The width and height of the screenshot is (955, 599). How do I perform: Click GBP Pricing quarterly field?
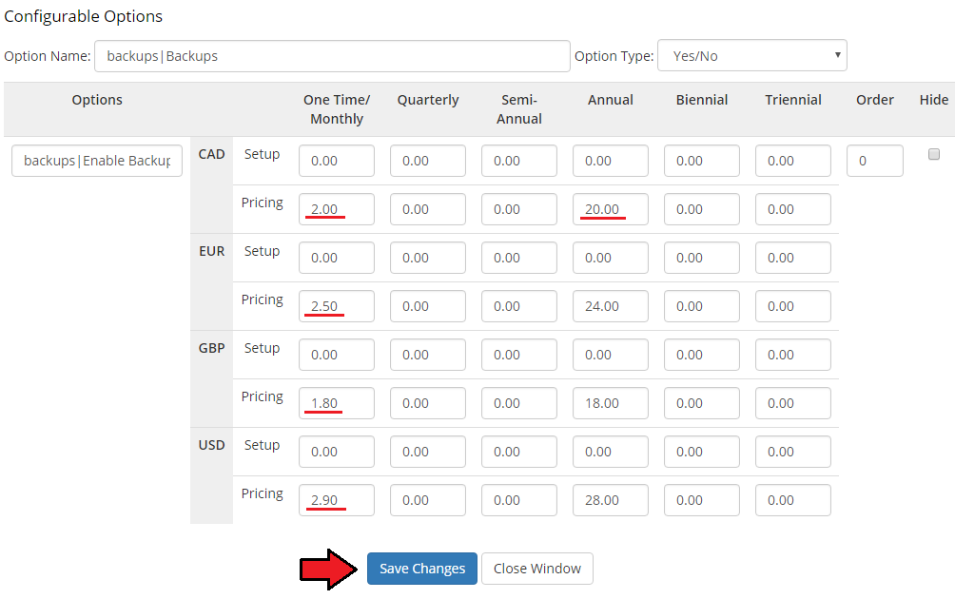[x=428, y=403]
